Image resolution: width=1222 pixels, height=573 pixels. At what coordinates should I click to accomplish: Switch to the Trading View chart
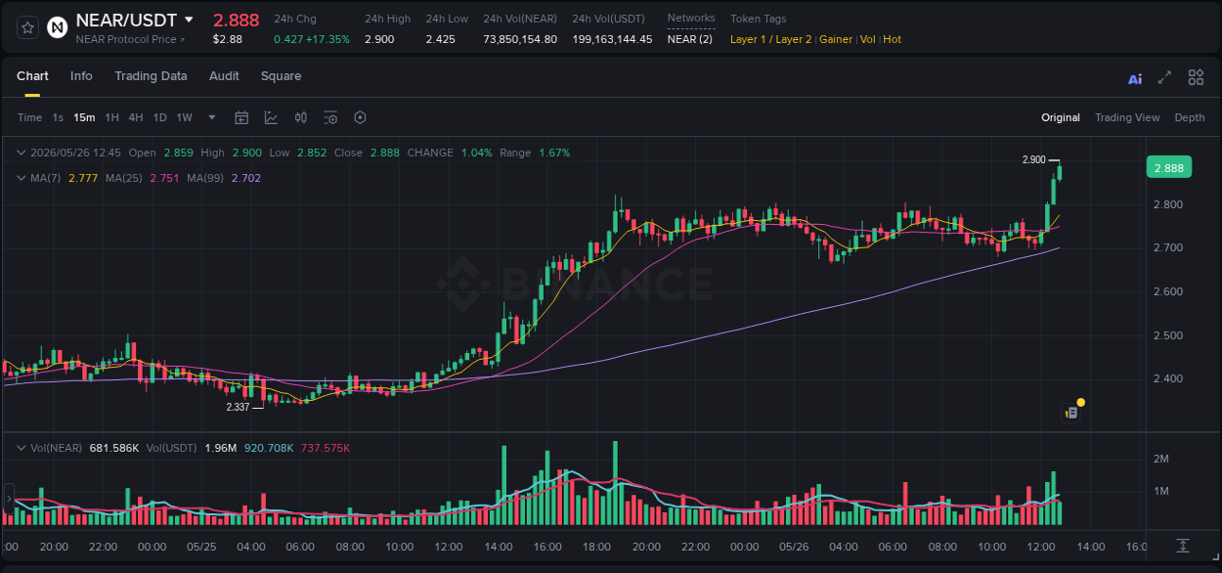1127,117
